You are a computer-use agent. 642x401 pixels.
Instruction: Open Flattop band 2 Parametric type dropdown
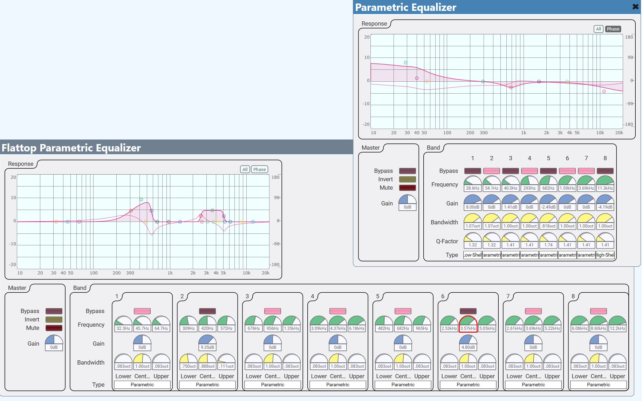coord(207,385)
